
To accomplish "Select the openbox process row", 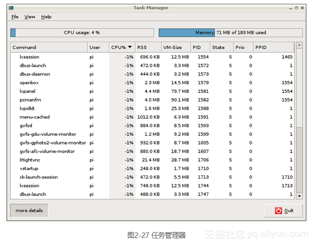I will 152,83.
